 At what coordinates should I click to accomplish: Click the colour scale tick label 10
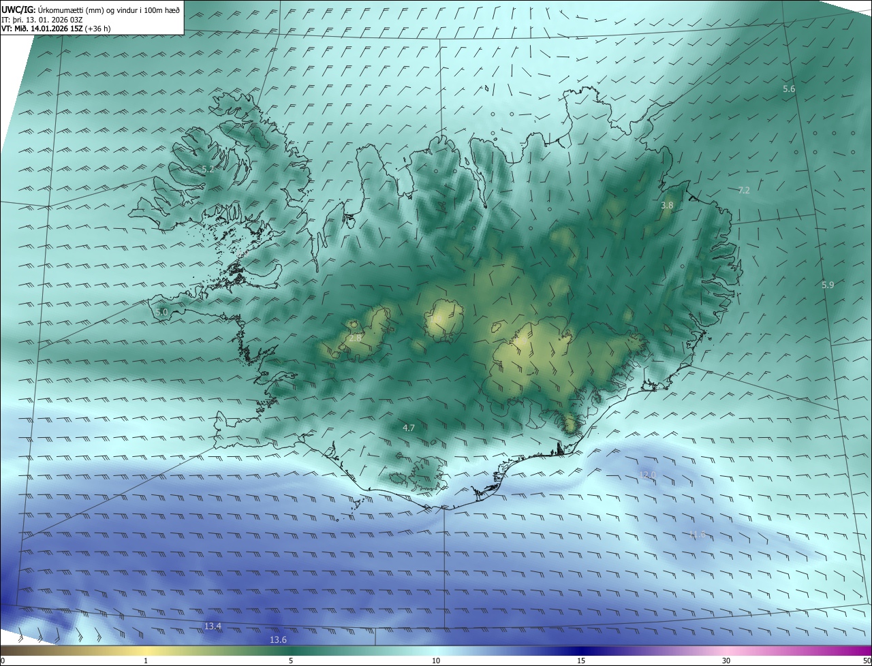point(436,661)
